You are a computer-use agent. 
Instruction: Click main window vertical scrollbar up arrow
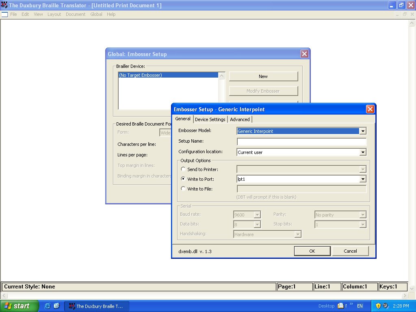(x=412, y=23)
